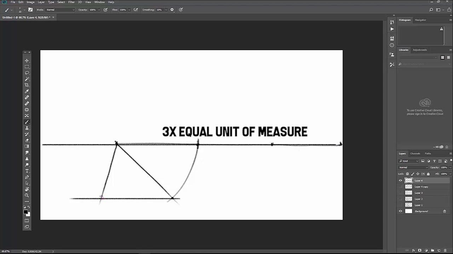Open the History panel icon

[392, 22]
